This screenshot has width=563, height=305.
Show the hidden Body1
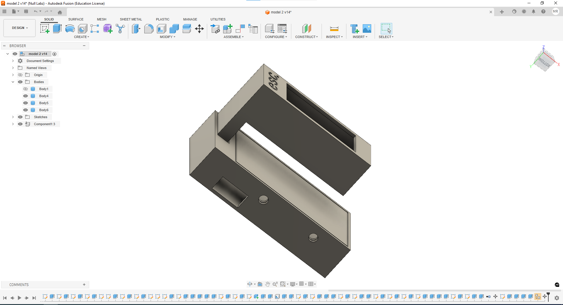point(26,89)
